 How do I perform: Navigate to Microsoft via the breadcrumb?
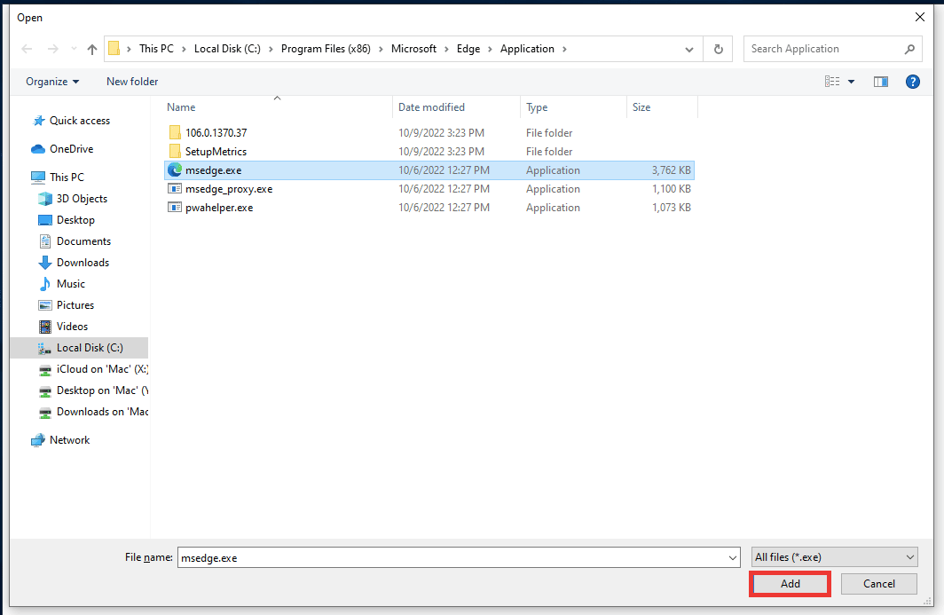[415, 49]
